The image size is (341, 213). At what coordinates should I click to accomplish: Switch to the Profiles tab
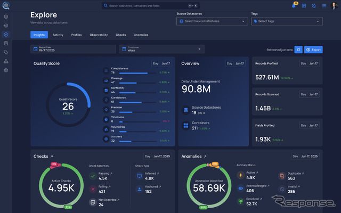tap(76, 35)
